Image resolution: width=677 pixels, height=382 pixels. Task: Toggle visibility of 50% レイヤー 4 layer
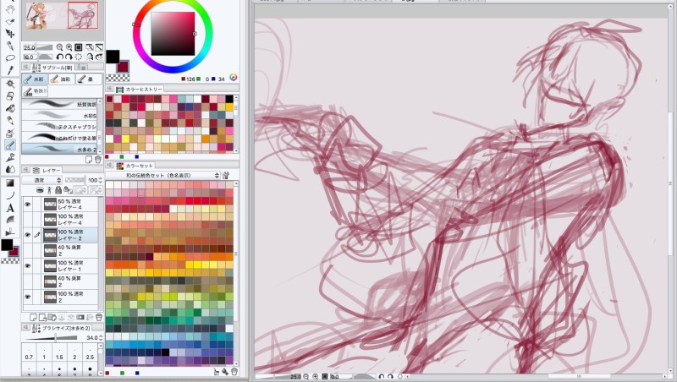tap(28, 205)
